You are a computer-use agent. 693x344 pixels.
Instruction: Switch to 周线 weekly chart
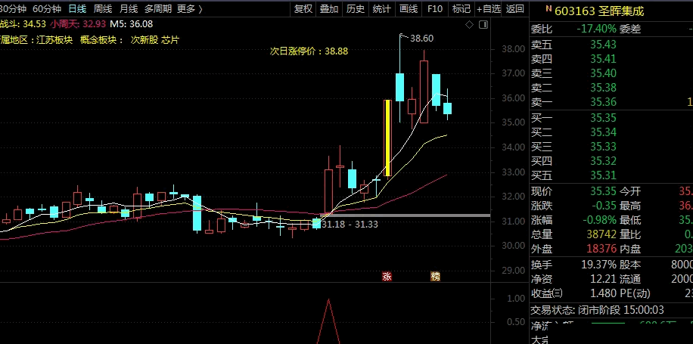(103, 9)
